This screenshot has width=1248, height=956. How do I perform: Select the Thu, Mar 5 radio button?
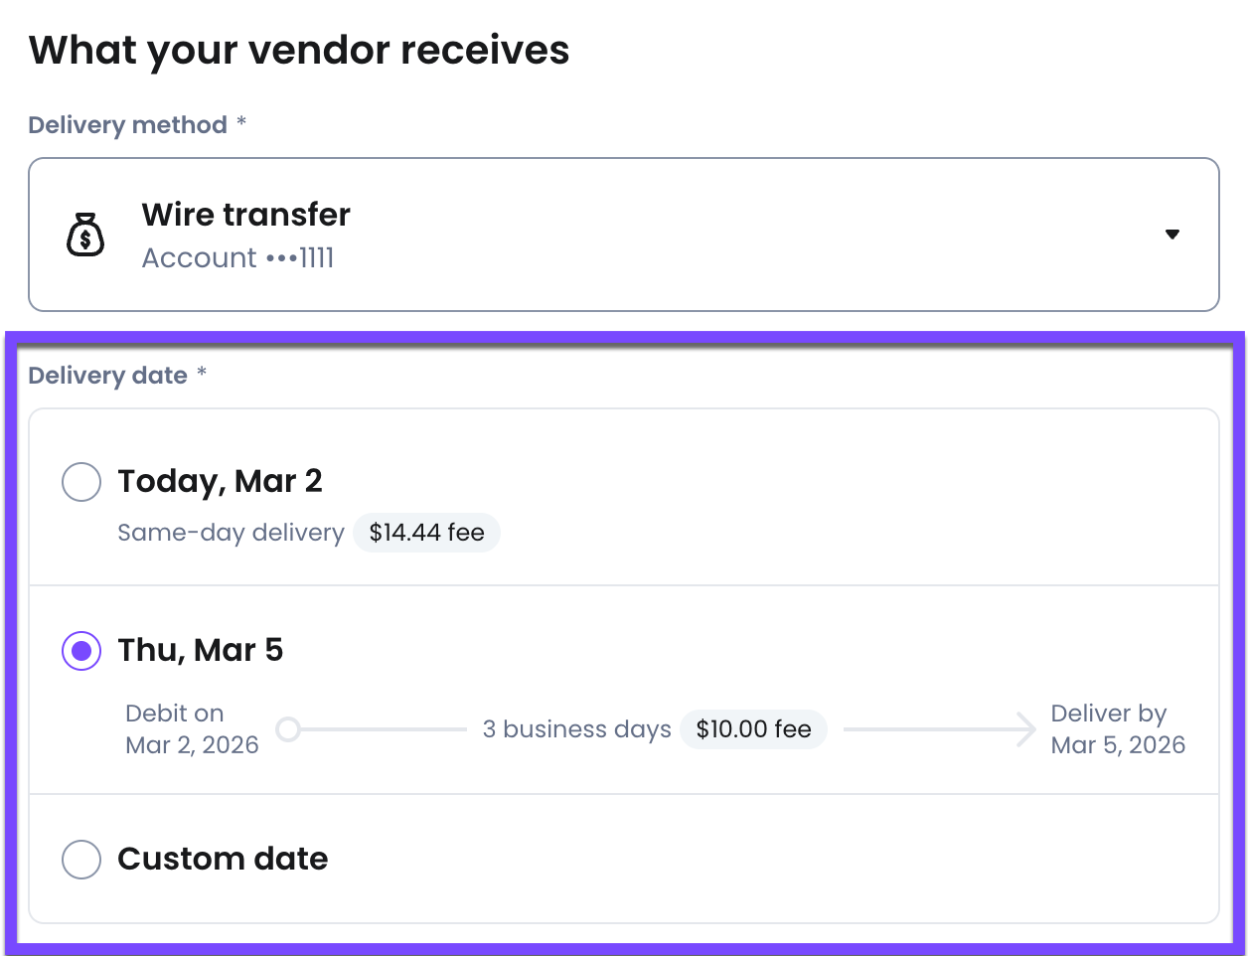click(x=81, y=651)
